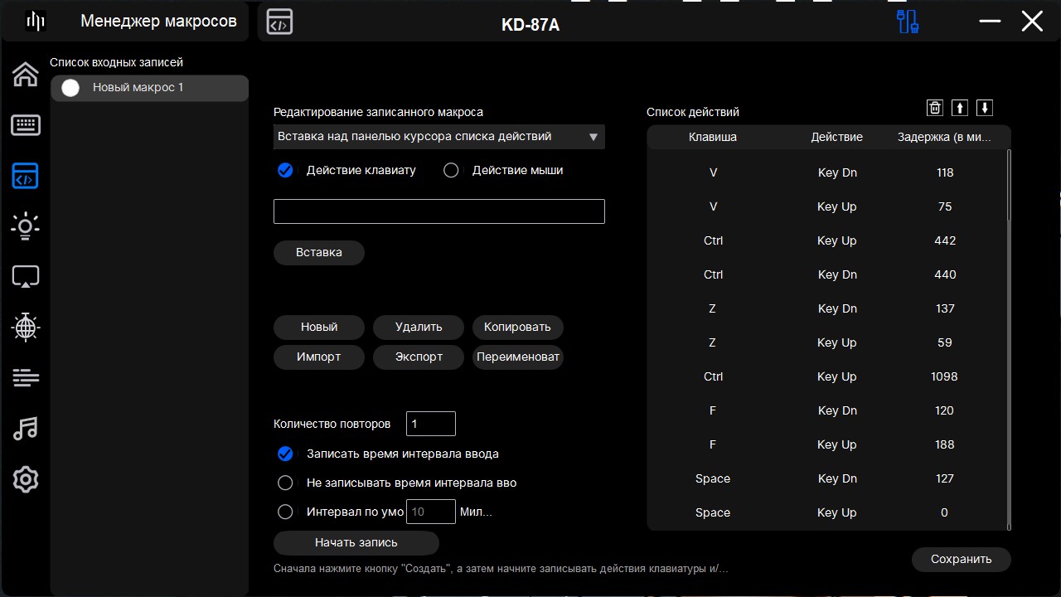Select the Z Key Dn row
The height and width of the screenshot is (597, 1061).
tap(826, 308)
